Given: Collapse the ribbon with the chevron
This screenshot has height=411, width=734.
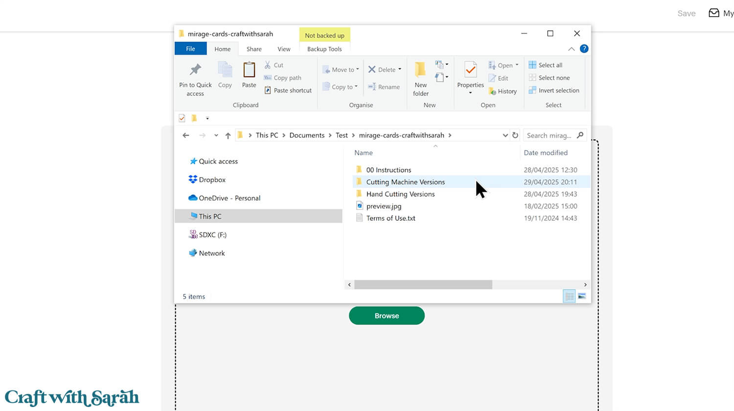Looking at the screenshot, I should (571, 49).
